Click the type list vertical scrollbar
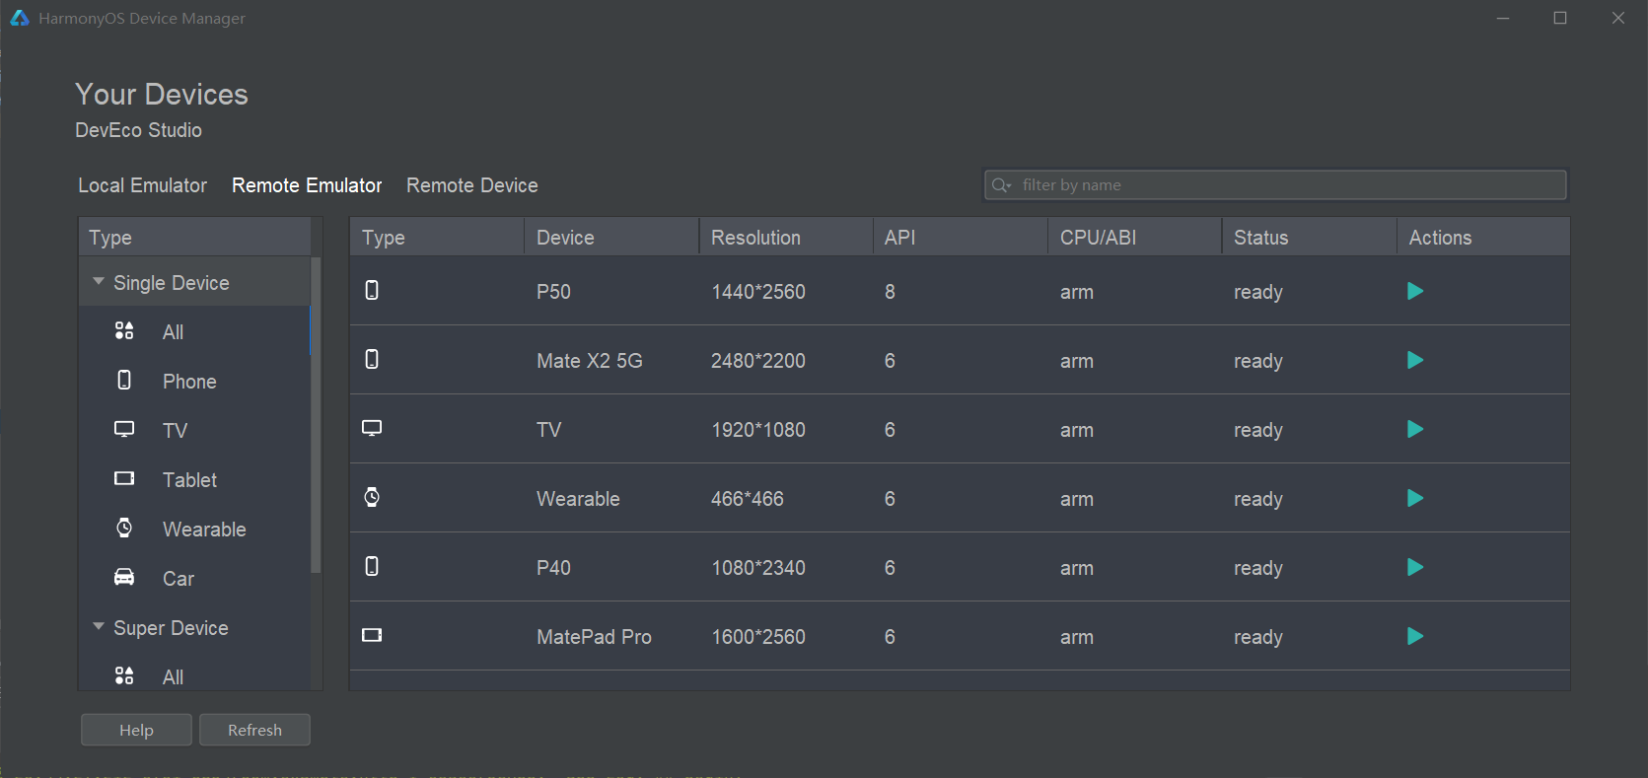This screenshot has width=1648, height=778. coord(316,414)
